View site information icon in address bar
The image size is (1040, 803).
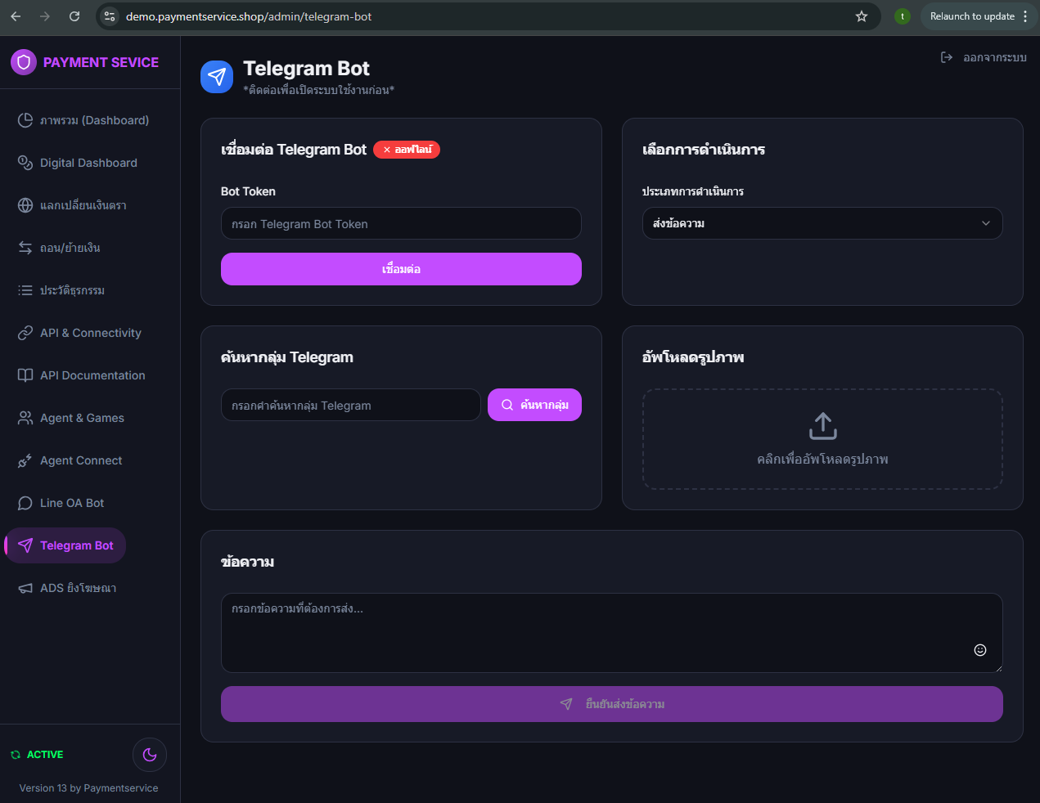[x=110, y=16]
